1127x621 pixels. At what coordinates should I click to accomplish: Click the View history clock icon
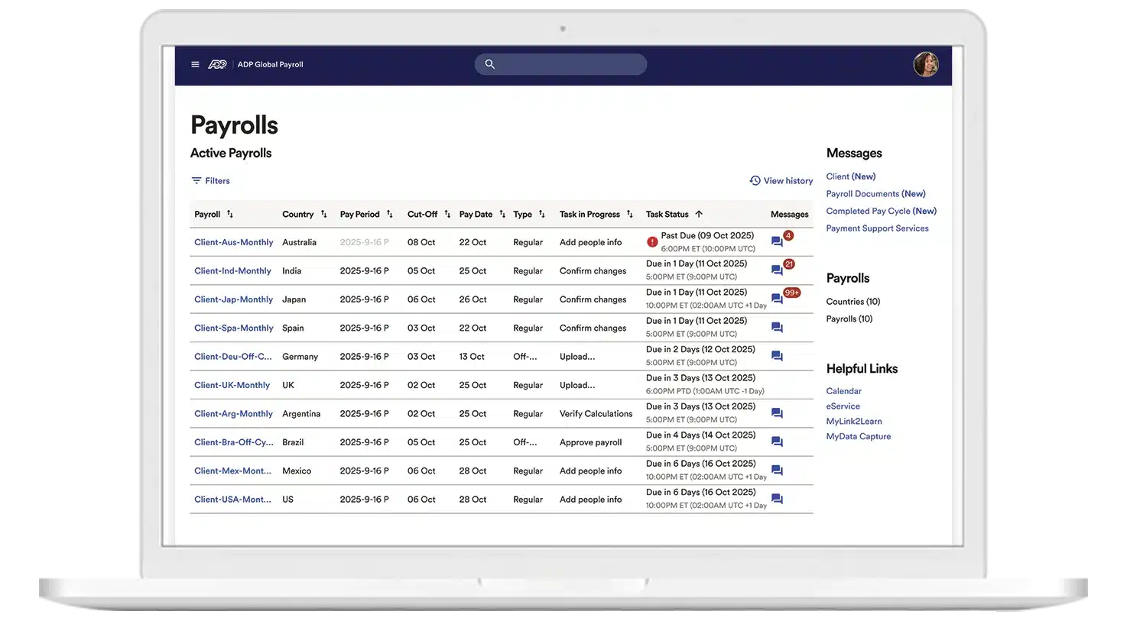tap(753, 180)
